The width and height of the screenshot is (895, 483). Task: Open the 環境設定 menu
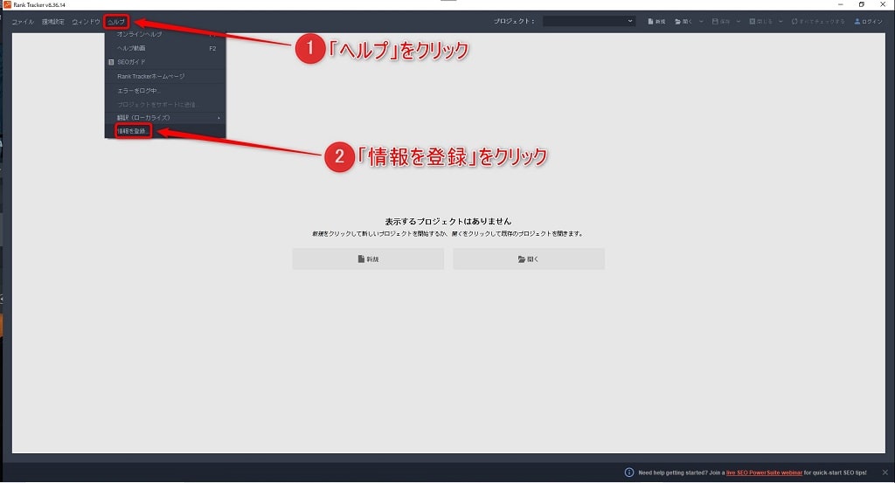(52, 21)
